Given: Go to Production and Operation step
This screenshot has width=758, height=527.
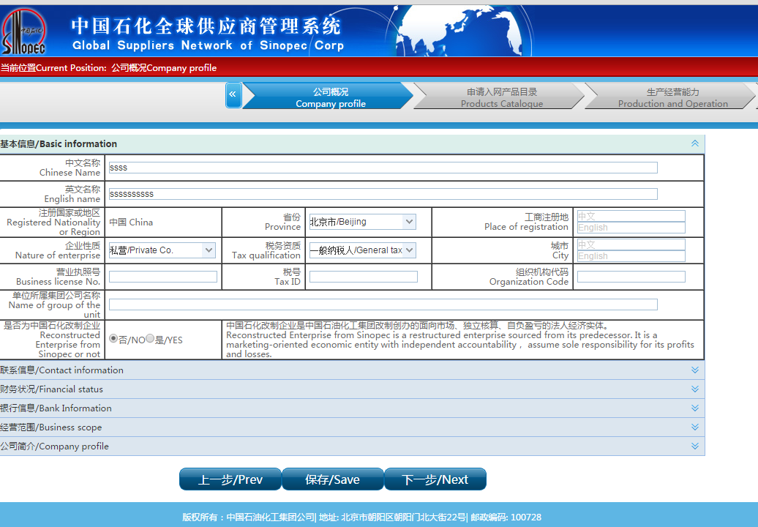Looking at the screenshot, I should pos(671,95).
